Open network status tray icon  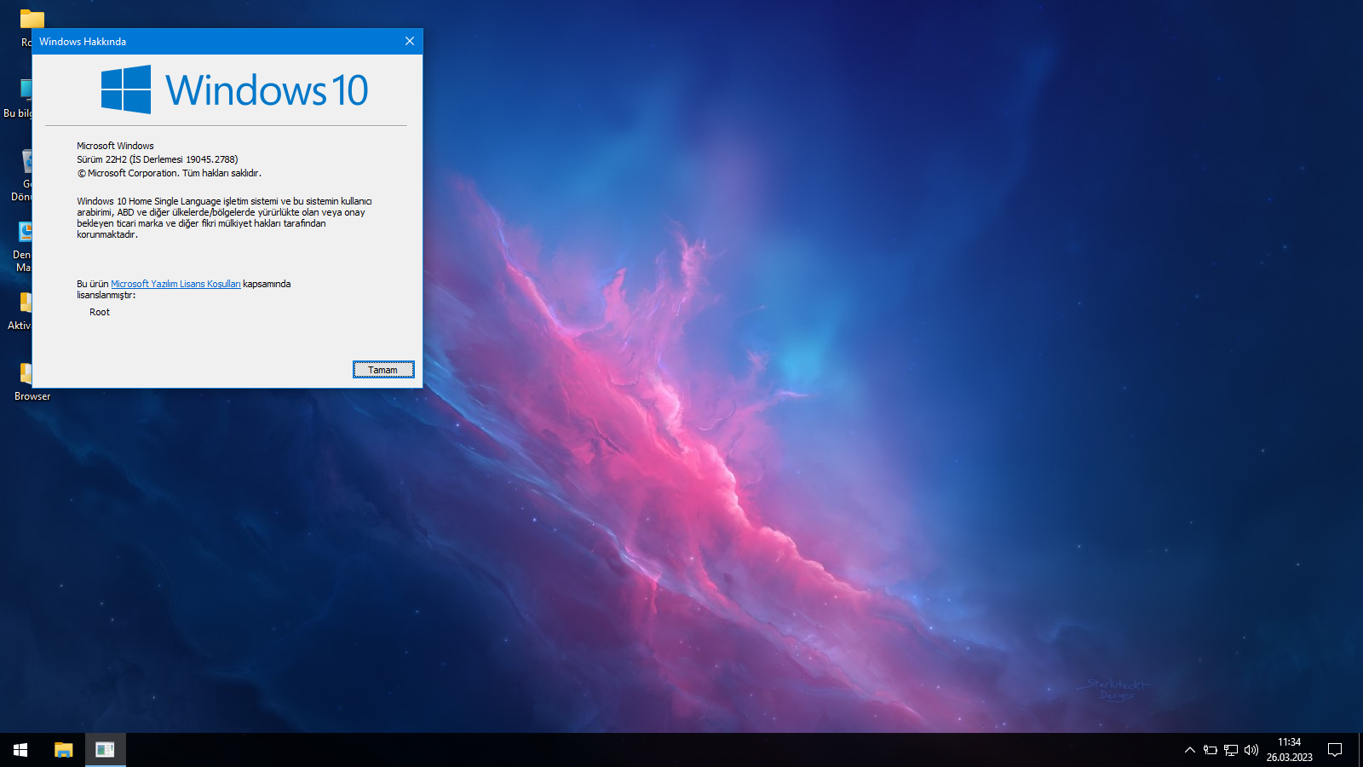coord(1230,750)
